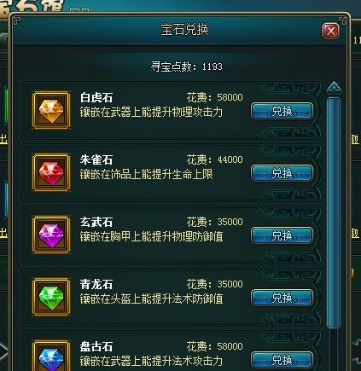
Task: Redeem 玄武石 with its 兑换 button
Action: [x=282, y=235]
